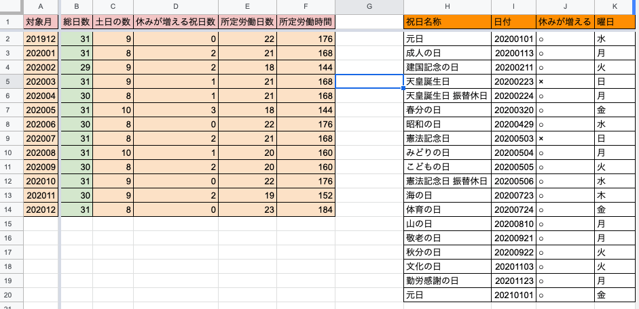Select cell with month 202002

tap(41, 68)
